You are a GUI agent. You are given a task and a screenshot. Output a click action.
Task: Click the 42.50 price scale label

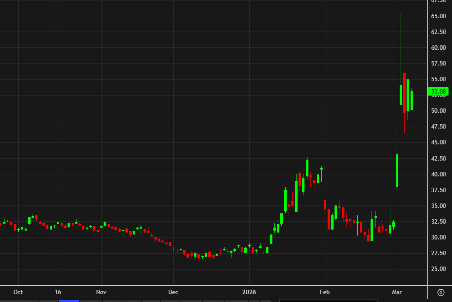coord(438,158)
